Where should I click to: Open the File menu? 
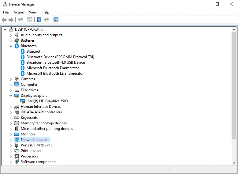pyautogui.click(x=6, y=12)
